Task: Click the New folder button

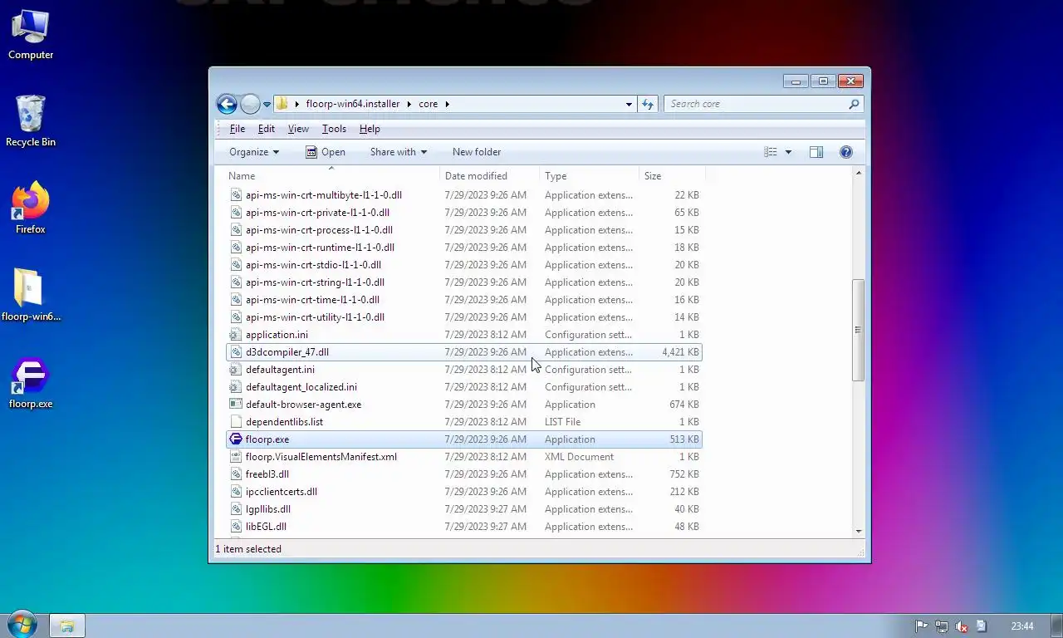Action: pos(477,152)
